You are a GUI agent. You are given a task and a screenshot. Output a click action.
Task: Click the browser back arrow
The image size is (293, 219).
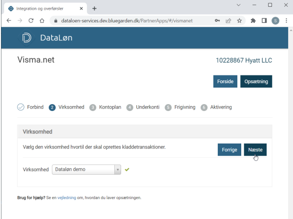(x=9, y=20)
